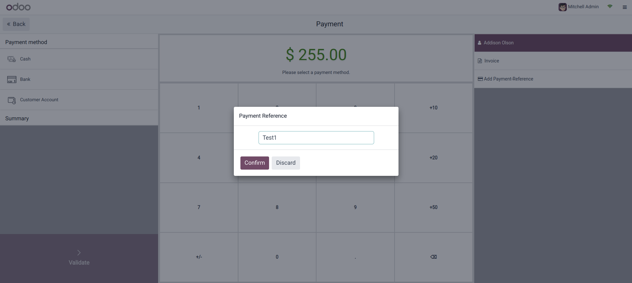Click the Mitchell Admin avatar
Image resolution: width=632 pixels, height=283 pixels.
point(563,7)
